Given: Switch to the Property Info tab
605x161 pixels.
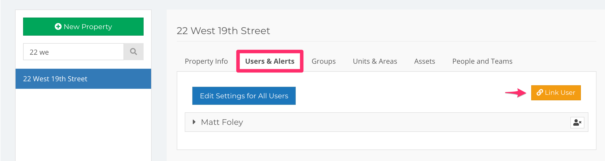Looking at the screenshot, I should [x=206, y=61].
